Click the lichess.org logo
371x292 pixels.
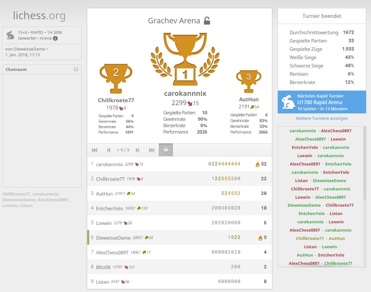click(39, 16)
